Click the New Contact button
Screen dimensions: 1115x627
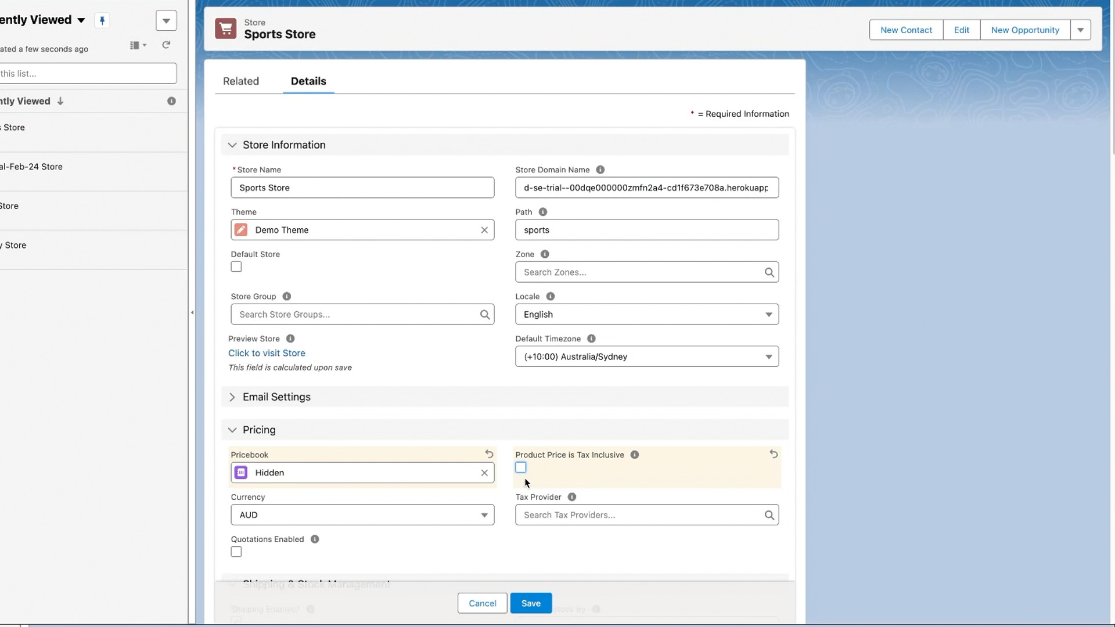[906, 30]
